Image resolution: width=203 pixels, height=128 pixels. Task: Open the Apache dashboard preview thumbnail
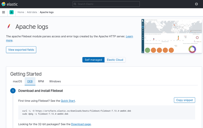pyautogui.click(x=172, y=36)
